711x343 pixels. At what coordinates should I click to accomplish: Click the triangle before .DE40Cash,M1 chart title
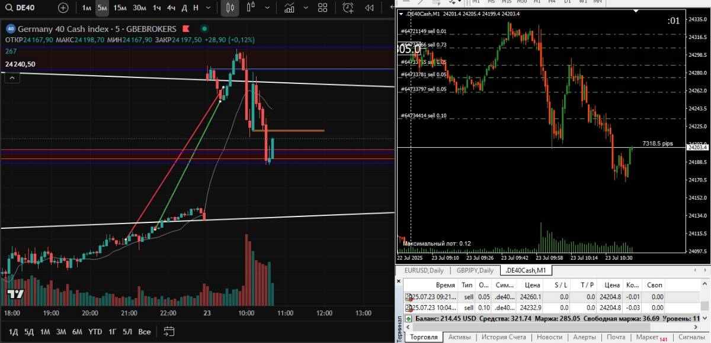click(x=402, y=14)
